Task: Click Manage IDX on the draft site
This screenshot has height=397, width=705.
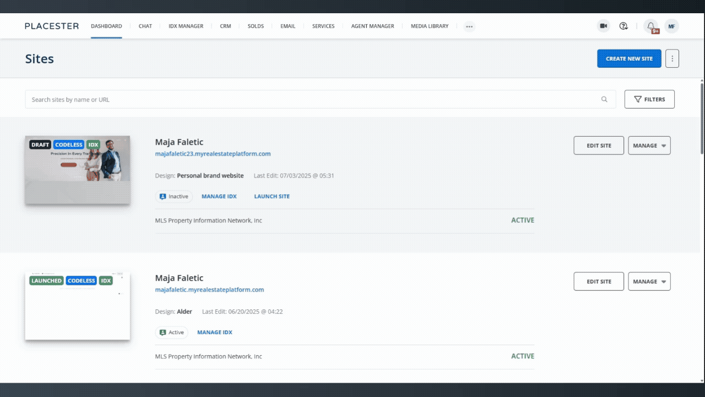Action: click(x=219, y=196)
